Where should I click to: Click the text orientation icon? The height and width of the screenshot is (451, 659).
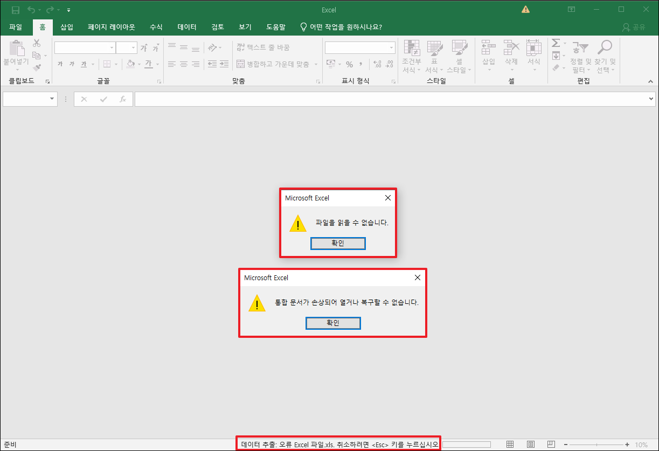pyautogui.click(x=212, y=47)
